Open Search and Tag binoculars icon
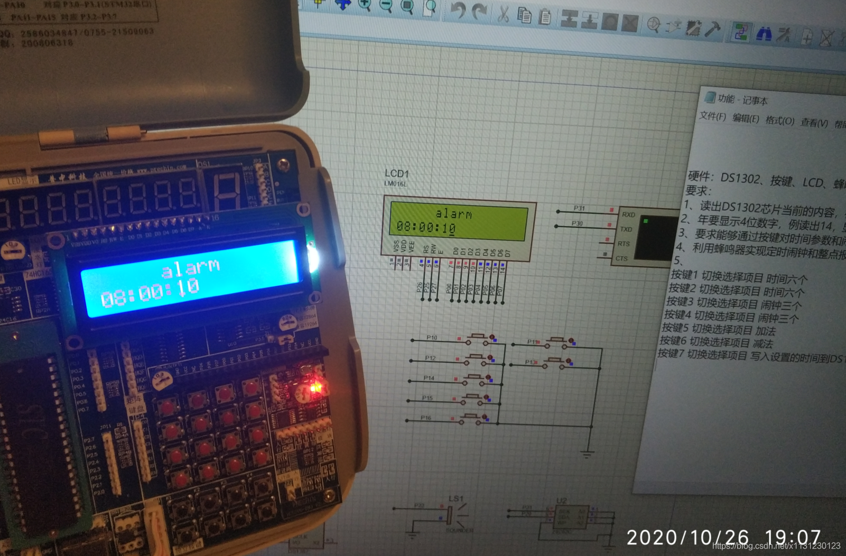This screenshot has width=846, height=556. pyautogui.click(x=763, y=34)
